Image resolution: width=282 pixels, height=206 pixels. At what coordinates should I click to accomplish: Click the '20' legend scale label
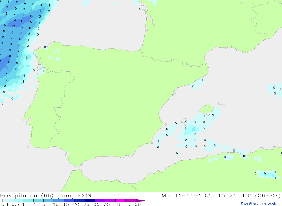[x=76, y=204]
